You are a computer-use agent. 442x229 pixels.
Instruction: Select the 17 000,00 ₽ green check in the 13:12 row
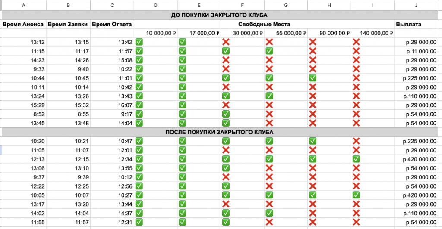183,42
